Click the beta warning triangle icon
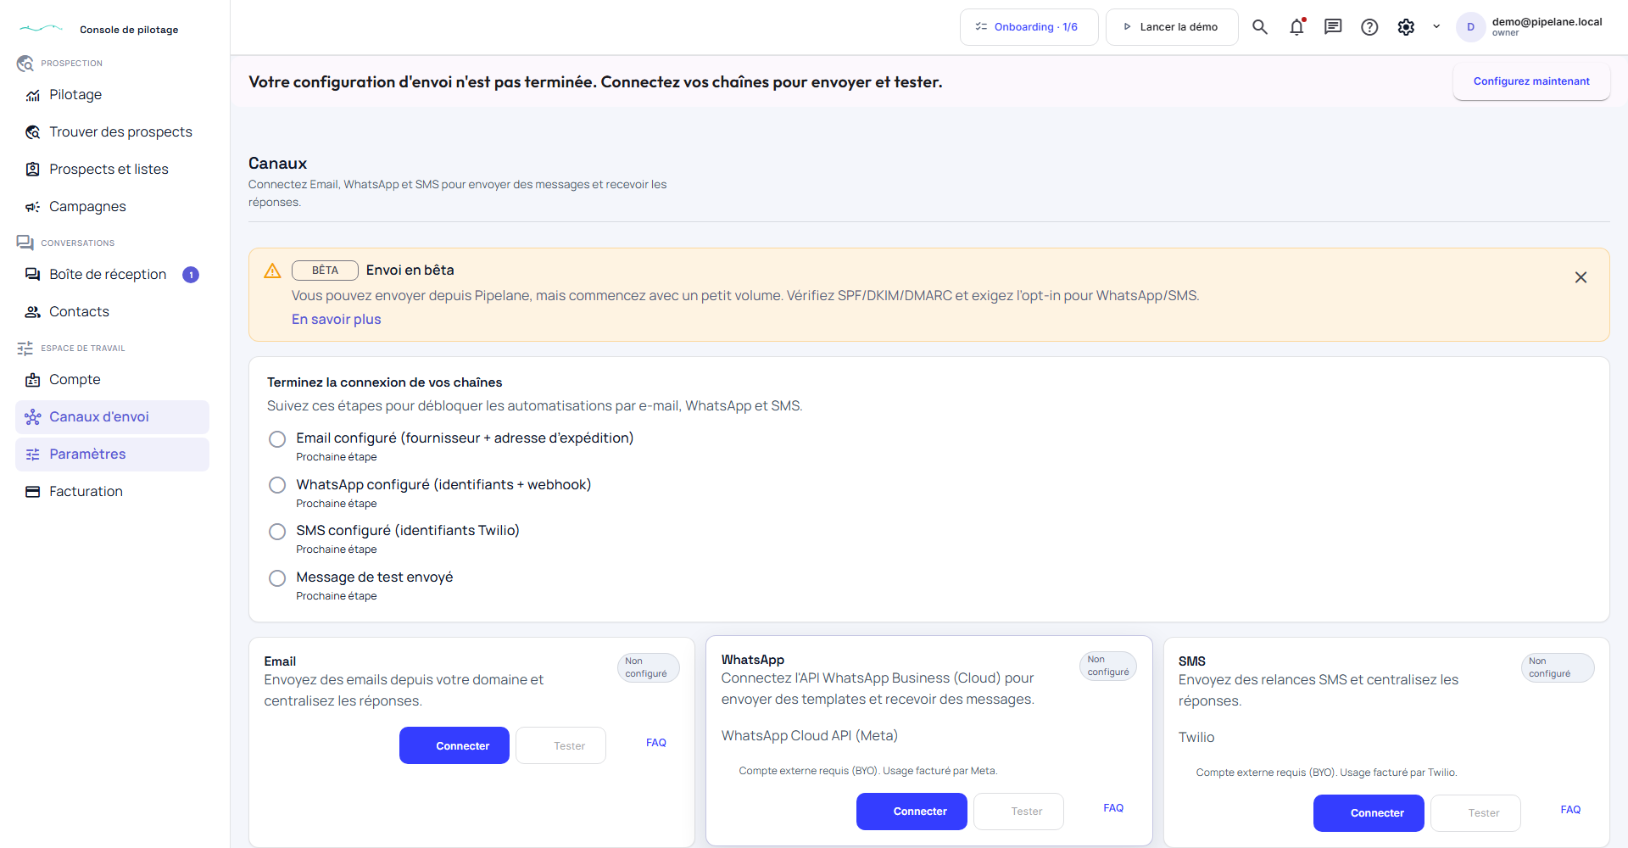The width and height of the screenshot is (1628, 848). point(272,271)
